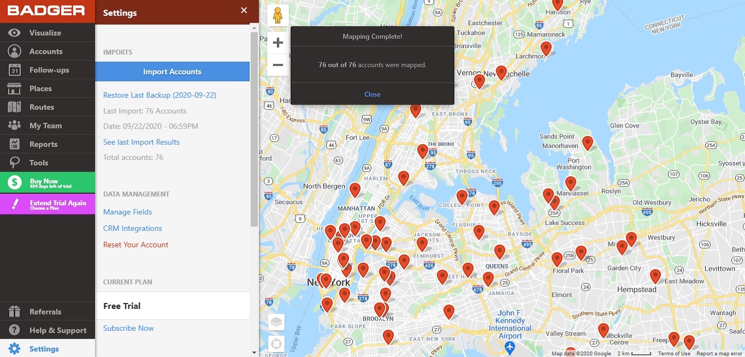745x357 pixels.
Task: Click the red pin near Hempstead
Action: pyautogui.click(x=655, y=276)
